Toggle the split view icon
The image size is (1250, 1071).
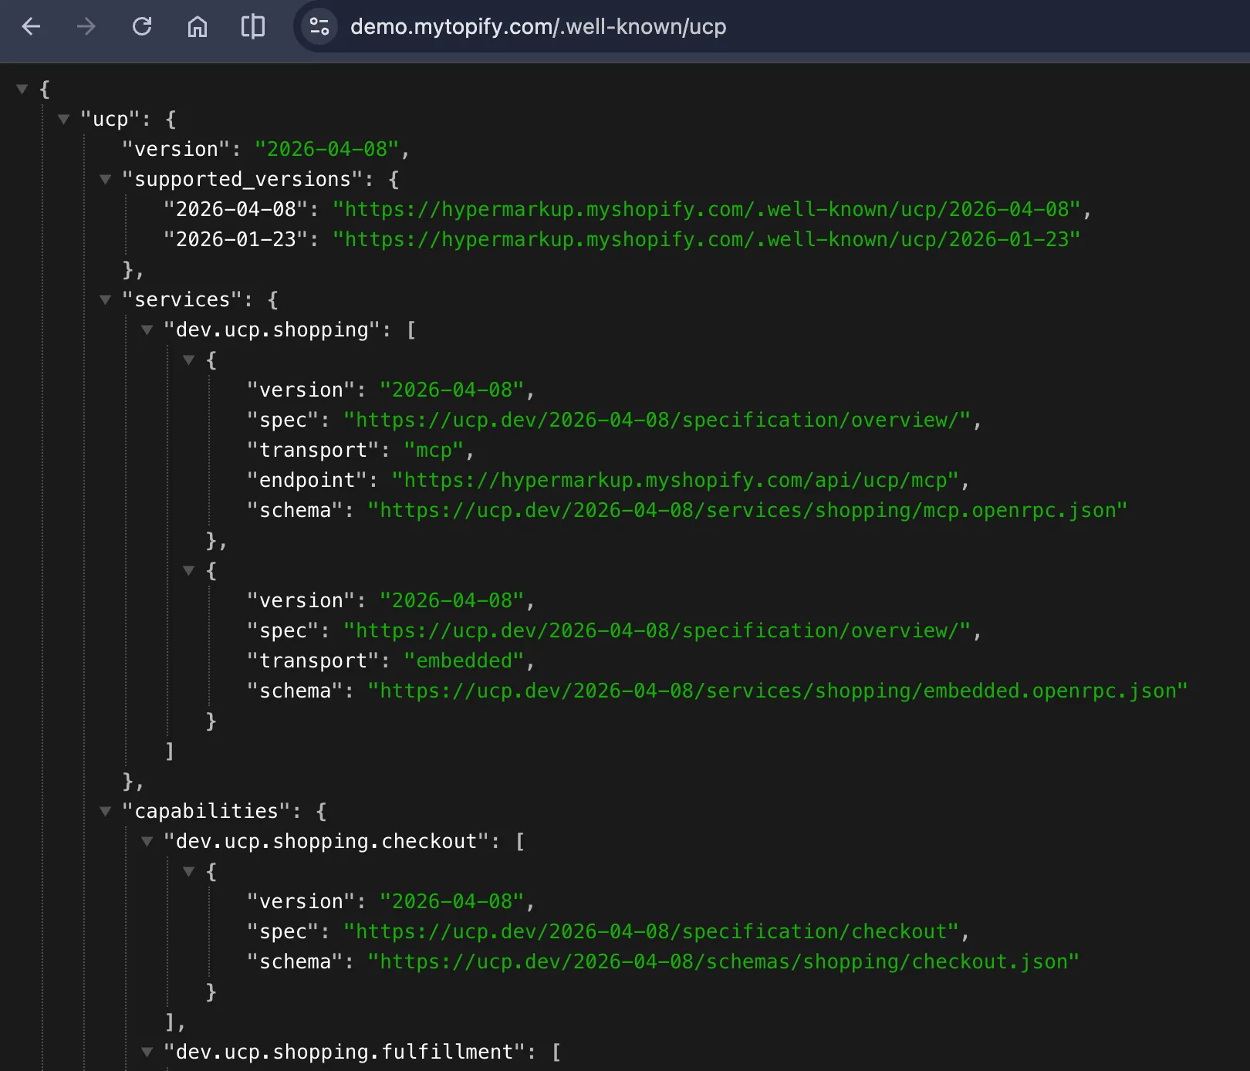tap(253, 27)
